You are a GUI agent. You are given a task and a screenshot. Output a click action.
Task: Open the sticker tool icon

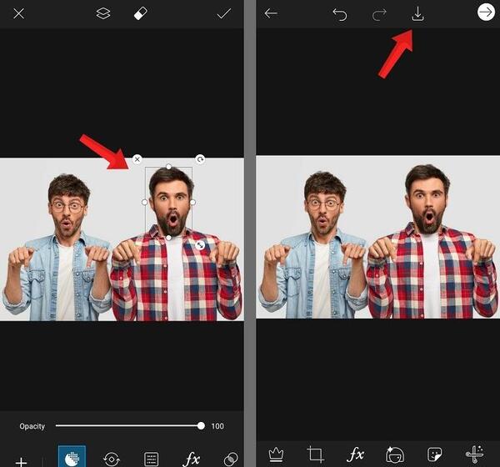coord(434,454)
